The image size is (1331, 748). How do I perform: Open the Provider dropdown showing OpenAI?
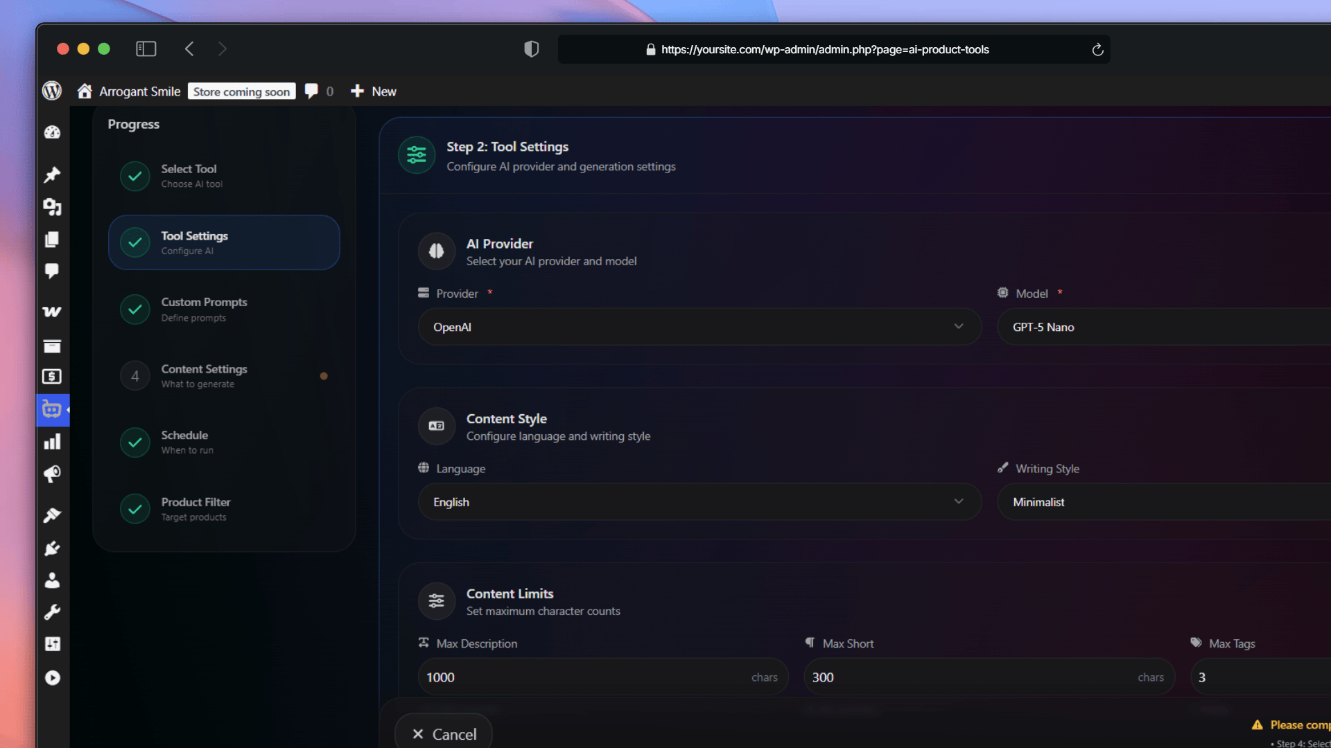[x=699, y=327]
